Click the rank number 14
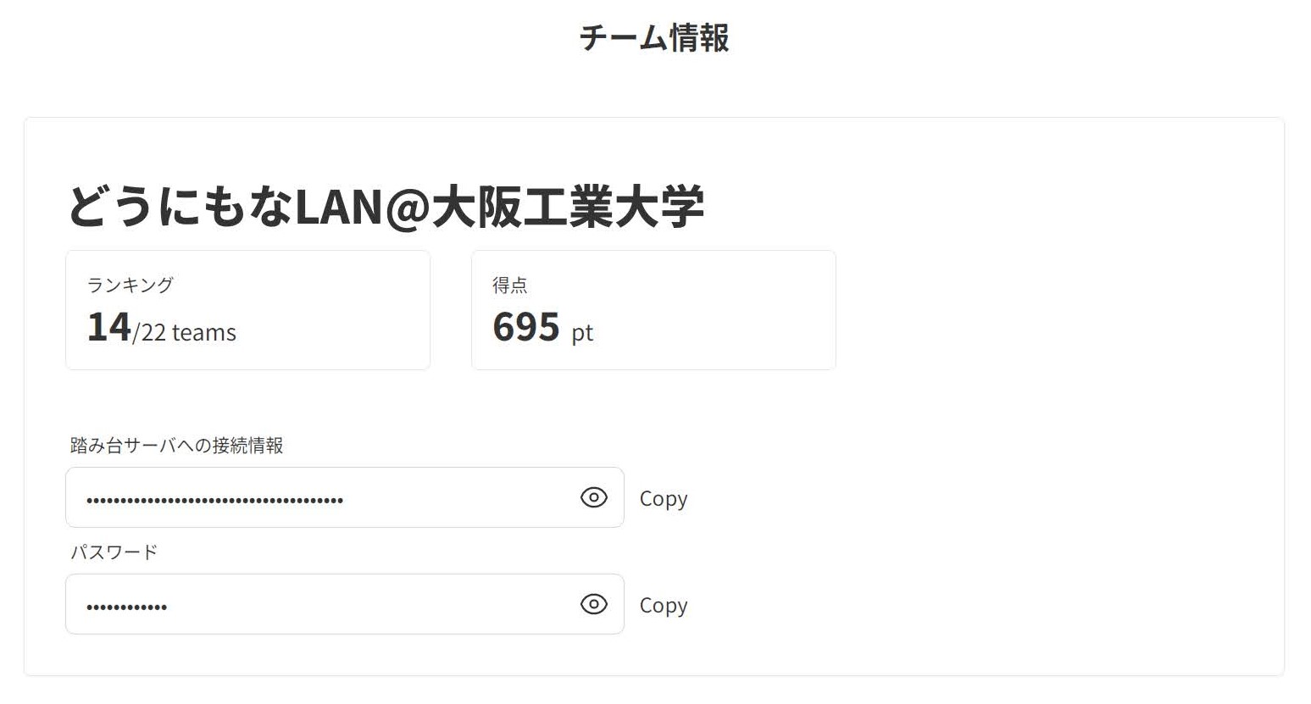This screenshot has width=1311, height=704. 108,327
